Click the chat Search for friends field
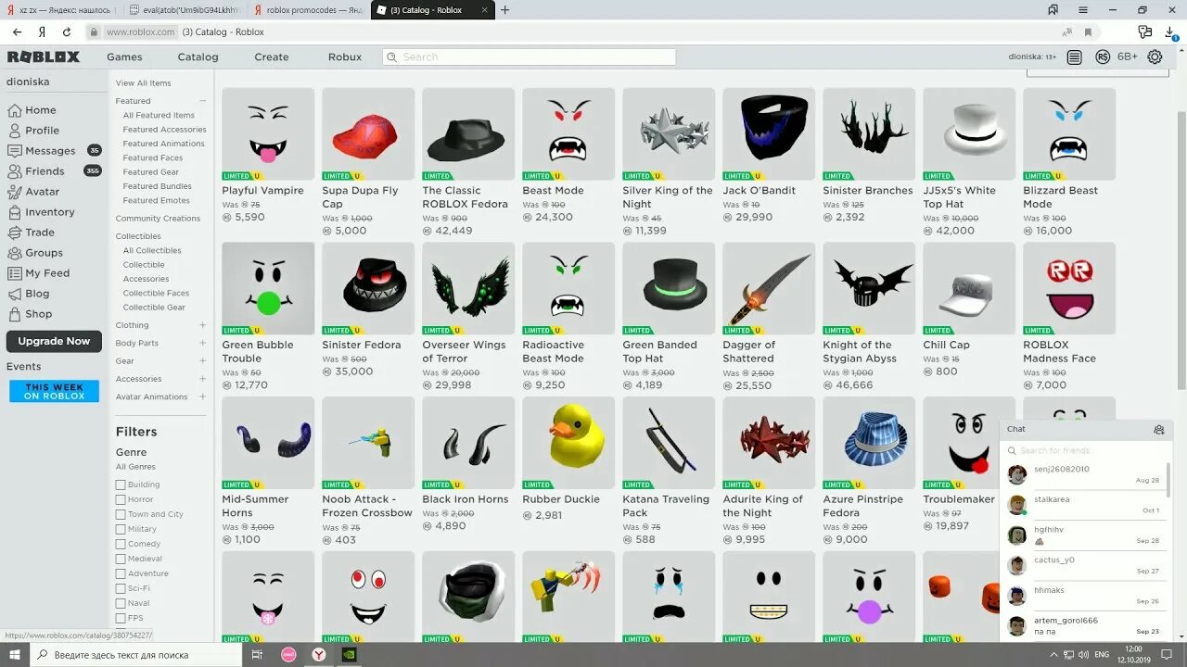Image resolution: width=1187 pixels, height=667 pixels. click(1086, 450)
